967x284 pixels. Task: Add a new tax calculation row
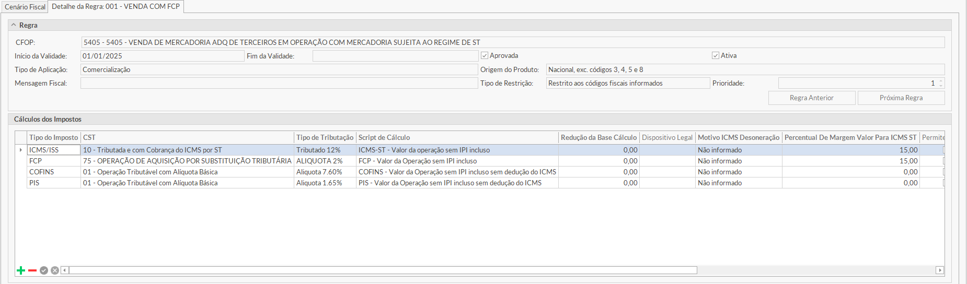[x=21, y=270]
